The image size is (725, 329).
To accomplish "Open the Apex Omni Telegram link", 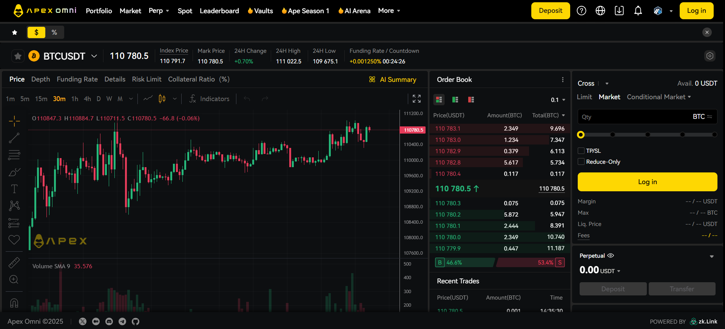I will tap(122, 321).
